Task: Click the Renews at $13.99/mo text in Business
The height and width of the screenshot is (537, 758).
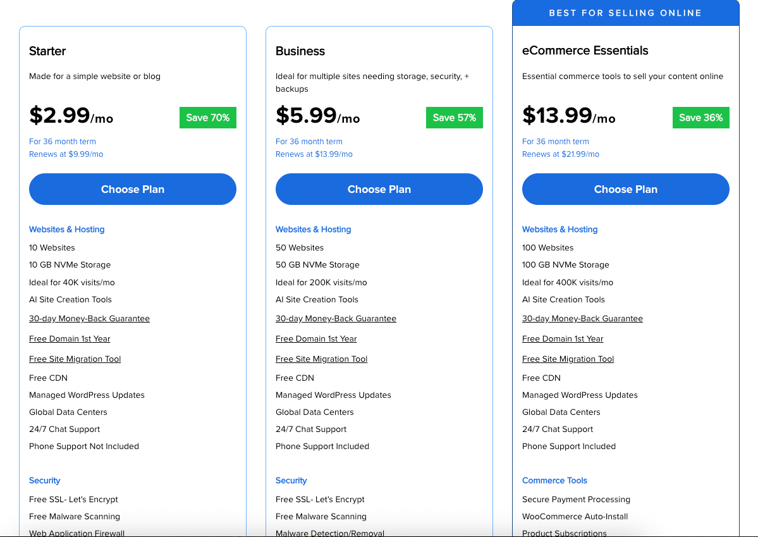Action: pos(314,154)
